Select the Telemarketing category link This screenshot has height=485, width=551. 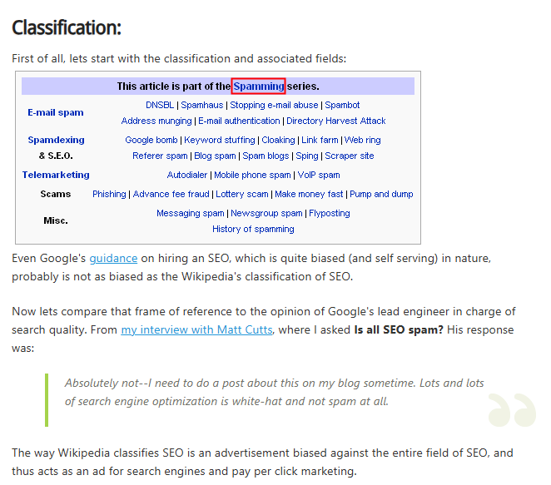pos(56,175)
